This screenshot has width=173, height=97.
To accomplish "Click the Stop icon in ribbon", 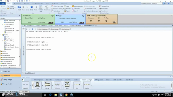I will pos(32,8).
